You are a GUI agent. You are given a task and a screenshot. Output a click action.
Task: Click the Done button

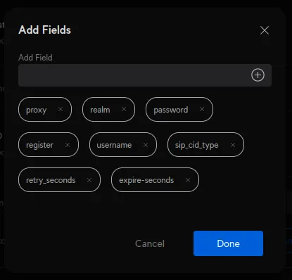click(228, 243)
